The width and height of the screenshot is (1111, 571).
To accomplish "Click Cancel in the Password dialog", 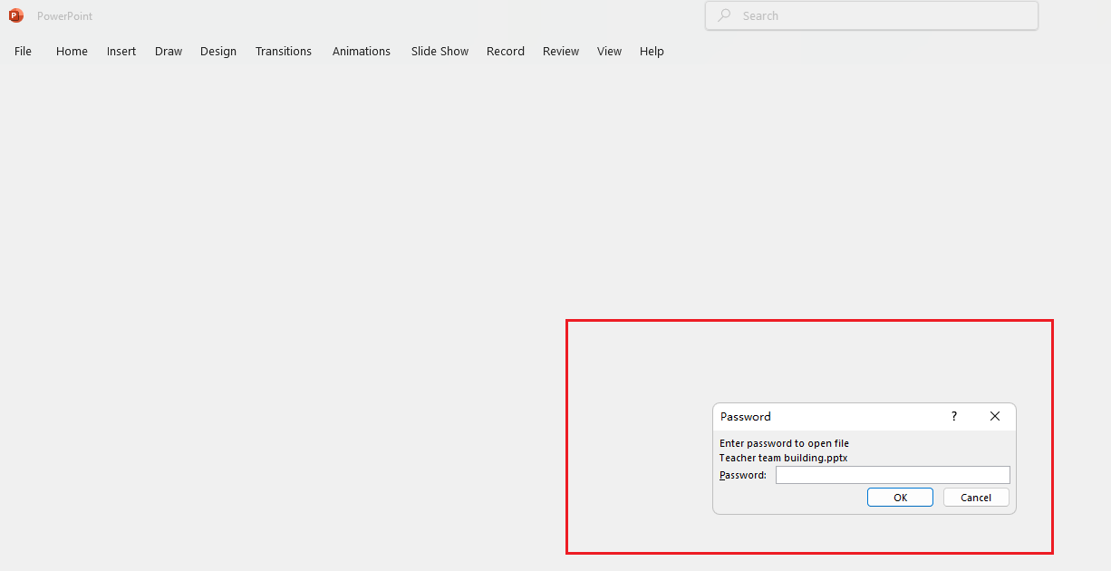I will [976, 498].
